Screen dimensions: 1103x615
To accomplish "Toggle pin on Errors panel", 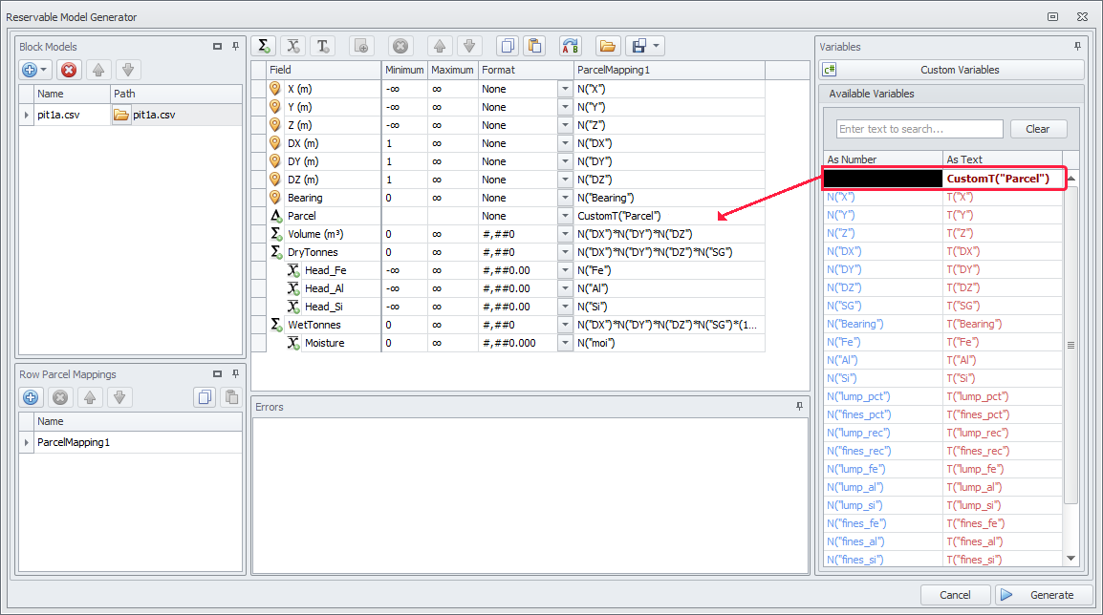I will click(799, 407).
